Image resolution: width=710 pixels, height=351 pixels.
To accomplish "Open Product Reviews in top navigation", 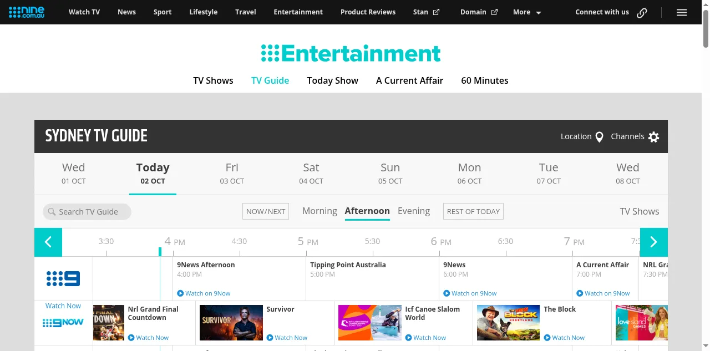I will pos(368,12).
